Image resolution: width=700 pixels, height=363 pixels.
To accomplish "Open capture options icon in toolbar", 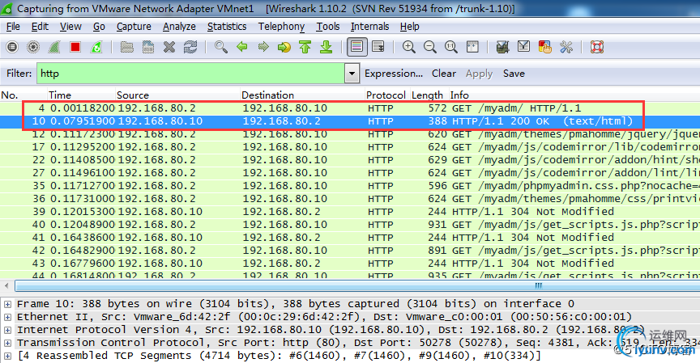I will (x=33, y=47).
